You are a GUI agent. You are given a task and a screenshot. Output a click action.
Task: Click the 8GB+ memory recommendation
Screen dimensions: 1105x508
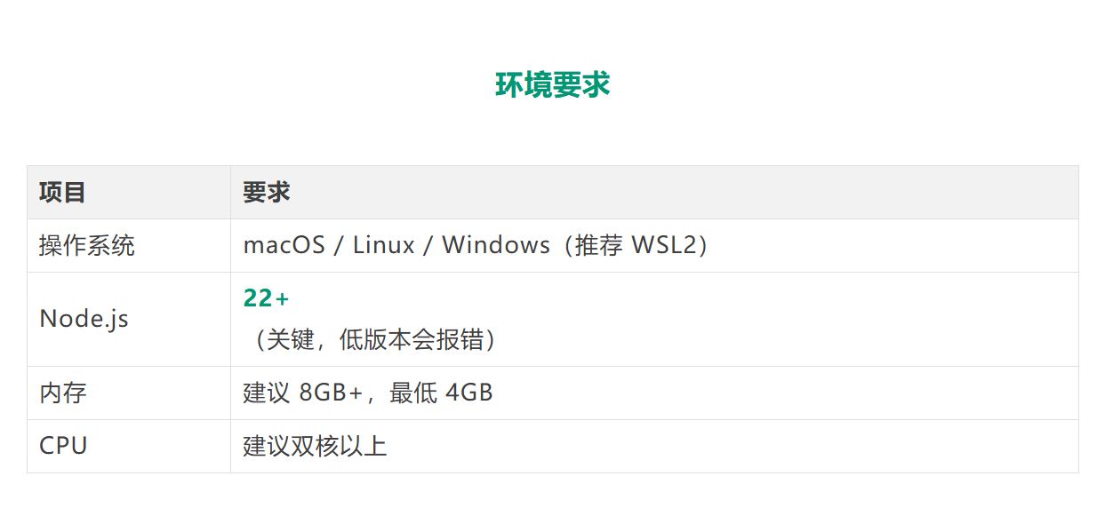331,393
